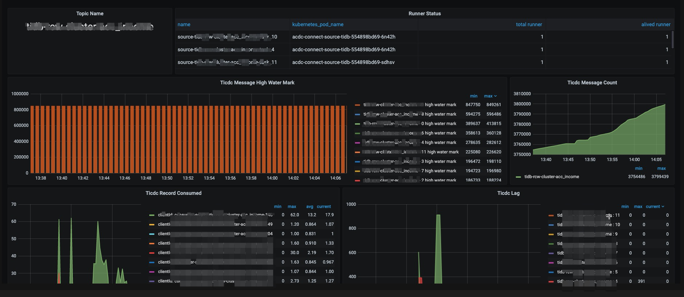This screenshot has height=297, width=684.
Task: Toggle the '11 high water mark' legend series
Action: pyautogui.click(x=411, y=152)
